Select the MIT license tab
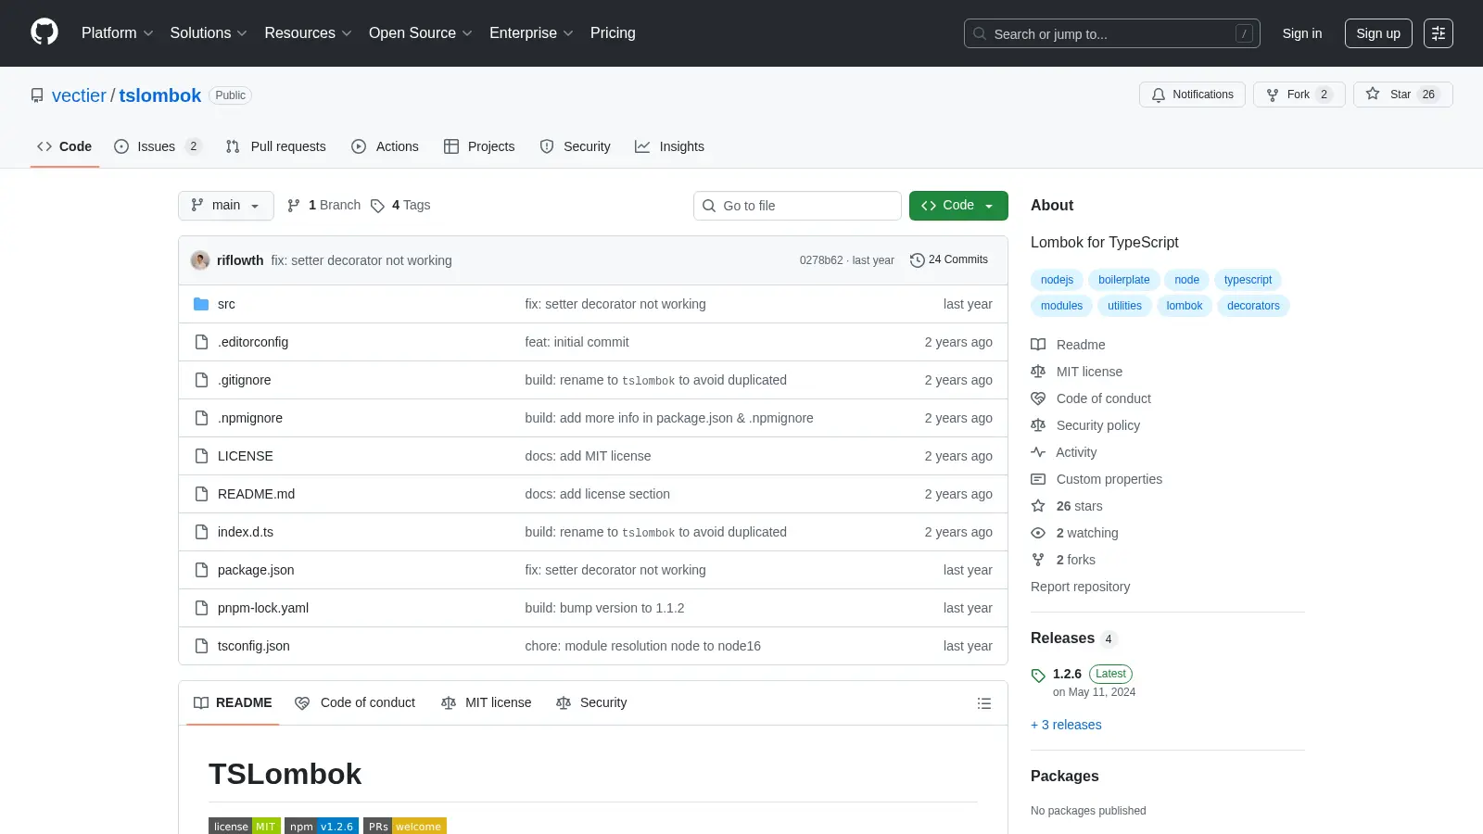This screenshot has height=834, width=1483. 487,703
